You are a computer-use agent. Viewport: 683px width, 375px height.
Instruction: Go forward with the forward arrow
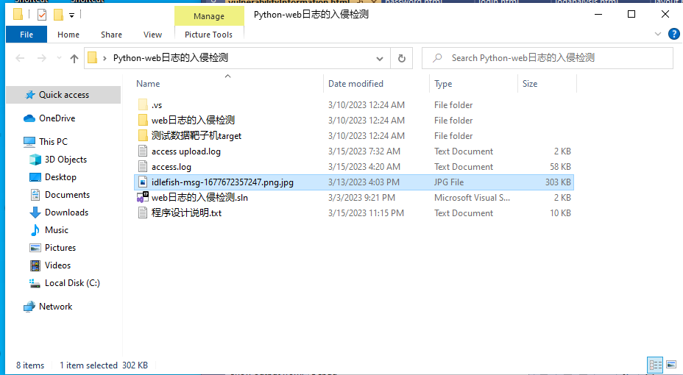[x=41, y=58]
